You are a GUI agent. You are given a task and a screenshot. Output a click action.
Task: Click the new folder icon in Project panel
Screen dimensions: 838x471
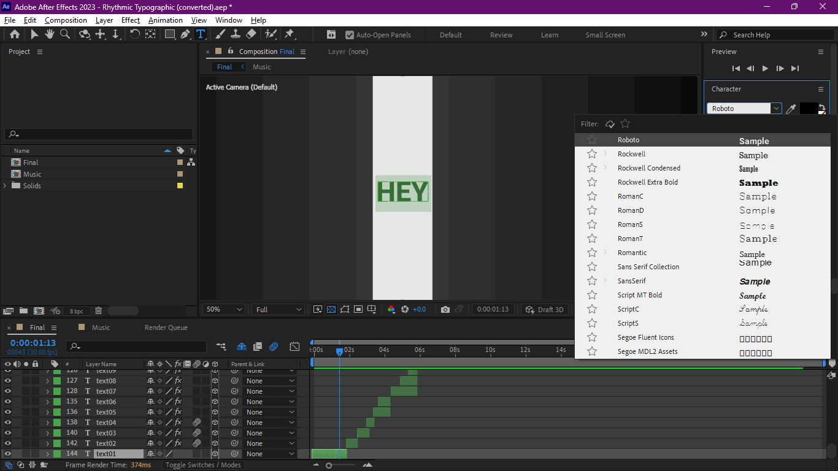tap(23, 311)
